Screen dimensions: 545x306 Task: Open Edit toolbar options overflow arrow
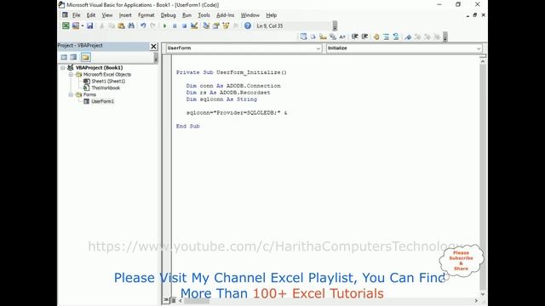pos(445,37)
